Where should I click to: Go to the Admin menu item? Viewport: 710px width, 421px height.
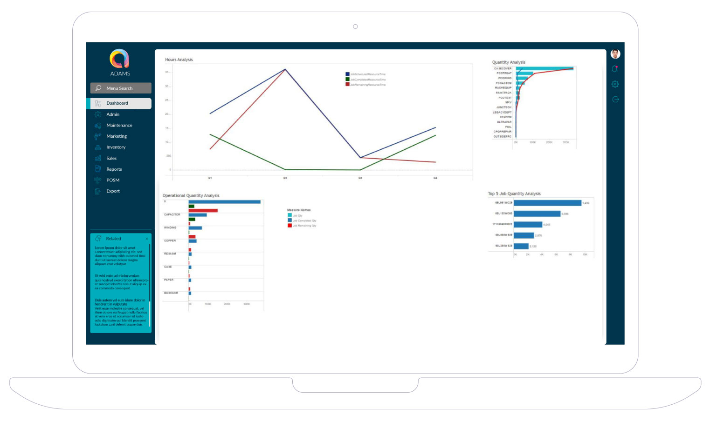[113, 114]
